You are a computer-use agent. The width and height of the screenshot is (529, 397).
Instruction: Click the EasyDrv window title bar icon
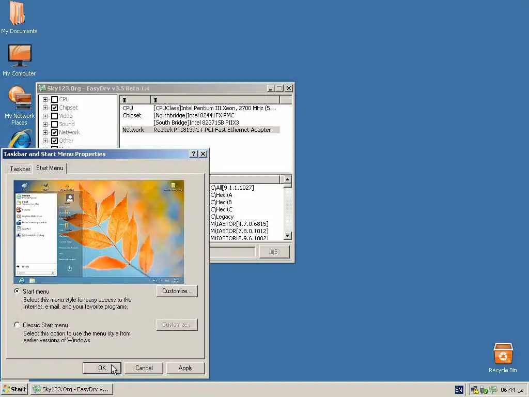pos(42,88)
